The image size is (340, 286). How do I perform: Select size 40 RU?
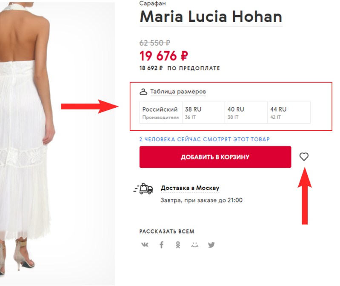click(246, 112)
